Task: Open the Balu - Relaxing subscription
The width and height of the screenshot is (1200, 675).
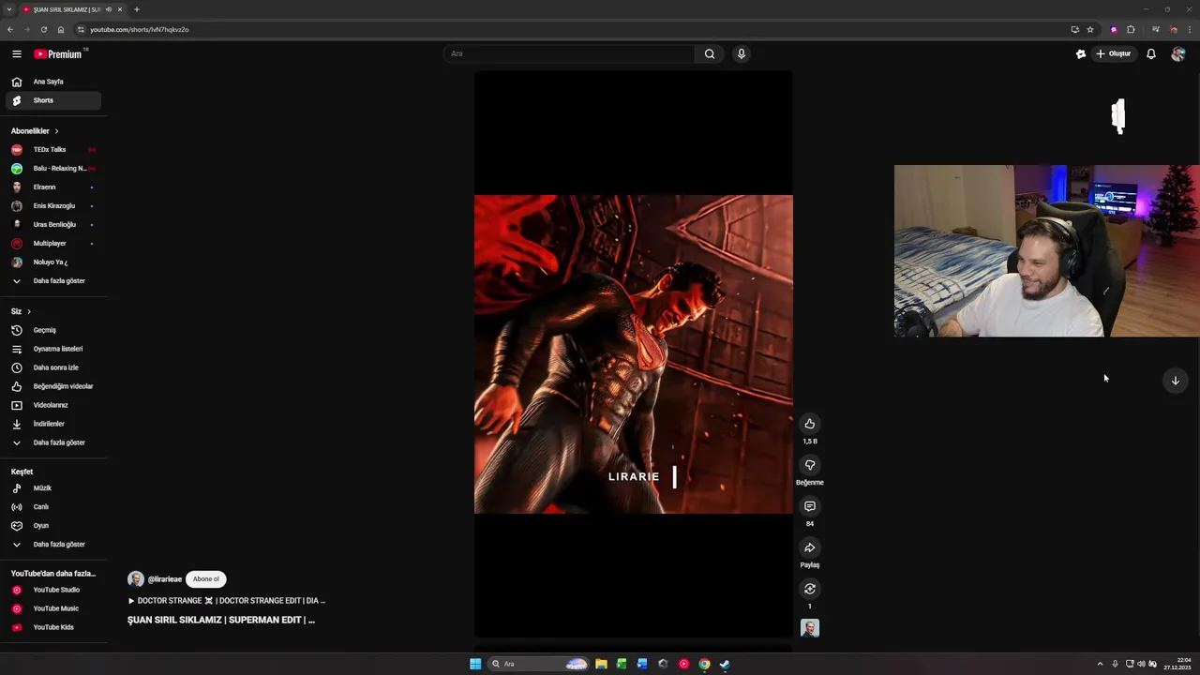Action: coord(53,169)
